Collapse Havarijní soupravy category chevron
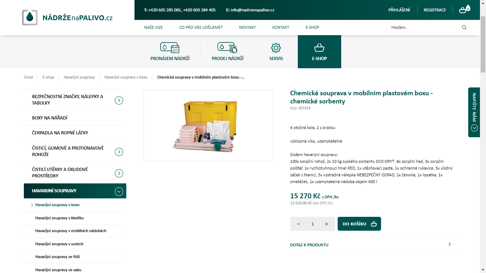The height and width of the screenshot is (273, 486). (x=119, y=192)
